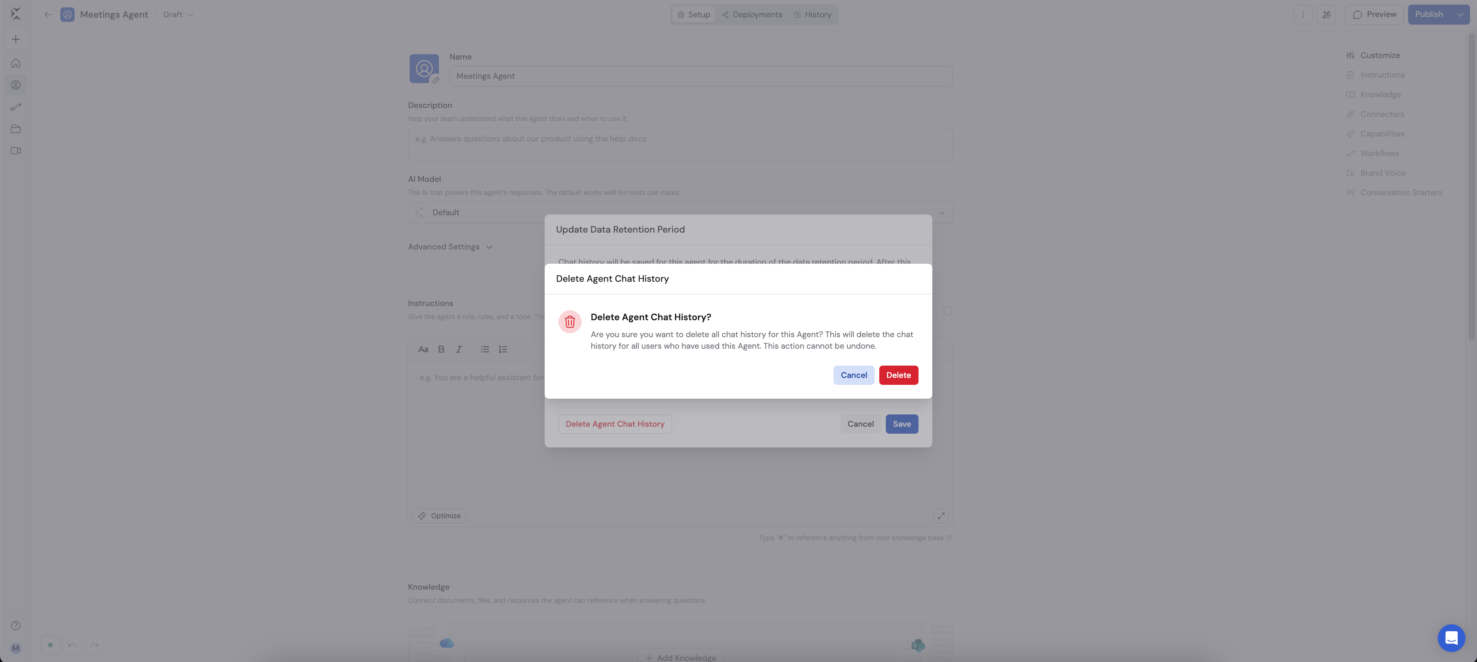Open the help question mark icon
The height and width of the screenshot is (662, 1477).
(x=15, y=625)
